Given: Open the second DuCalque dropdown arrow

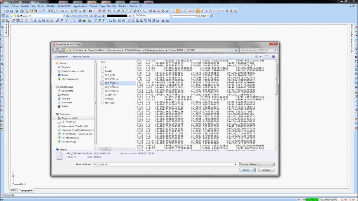Looking at the screenshot, I should tap(208, 16).
